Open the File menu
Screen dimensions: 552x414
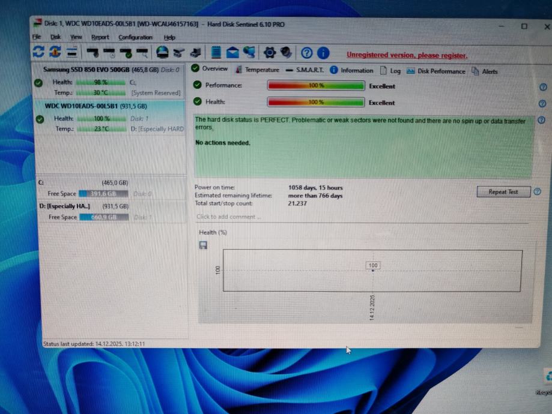tap(37, 37)
